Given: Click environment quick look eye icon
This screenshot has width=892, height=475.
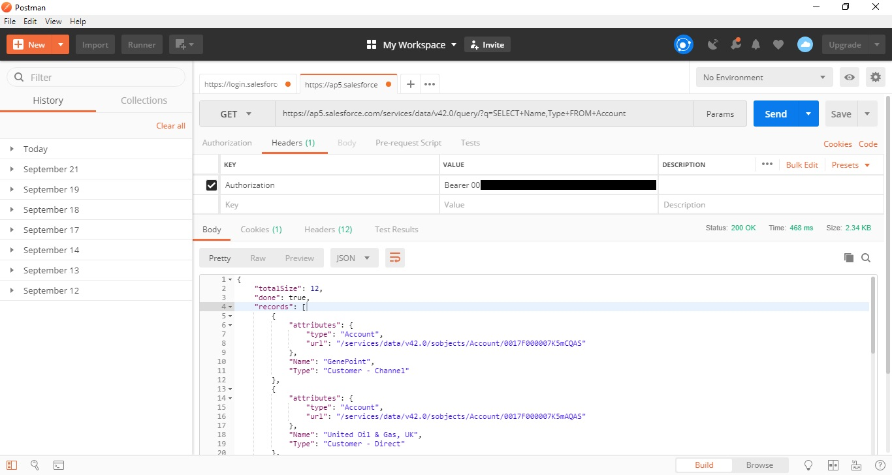Looking at the screenshot, I should coord(849,77).
